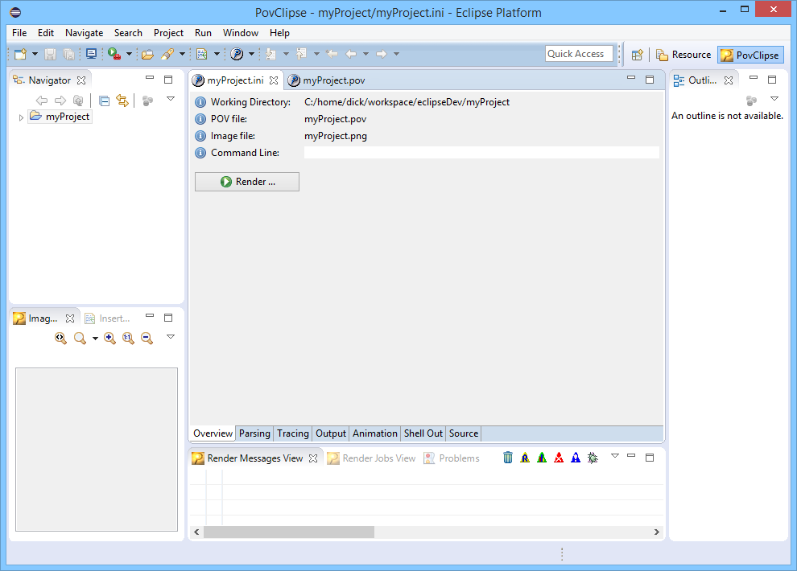Image resolution: width=797 pixels, height=571 pixels.
Task: Click the Save All toolbar icon
Action: [68, 54]
